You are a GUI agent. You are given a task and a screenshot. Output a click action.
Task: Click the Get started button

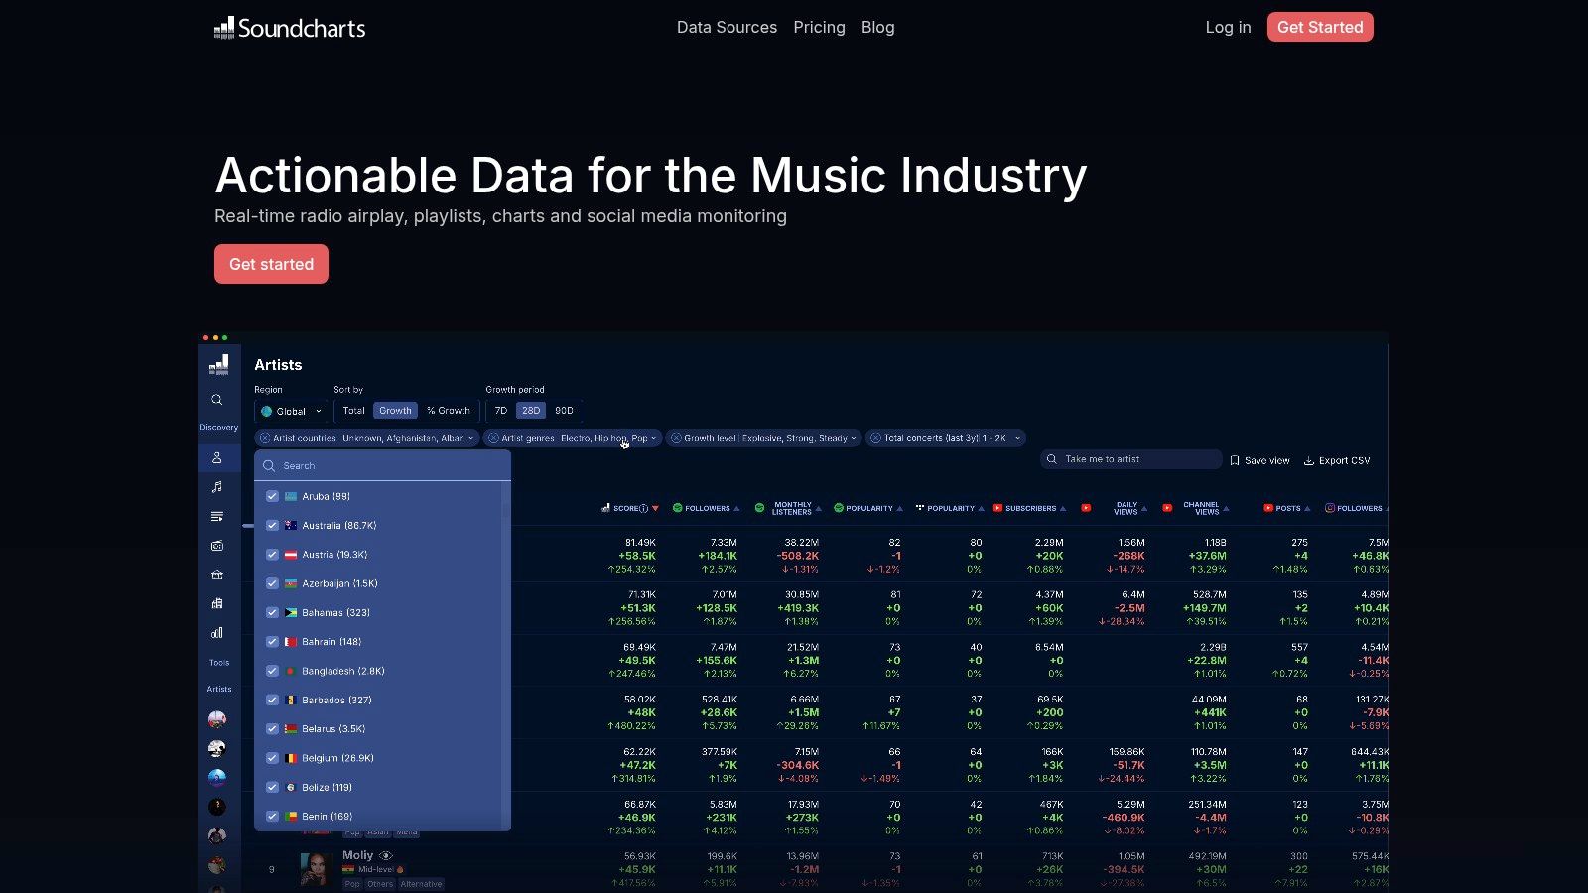click(271, 264)
